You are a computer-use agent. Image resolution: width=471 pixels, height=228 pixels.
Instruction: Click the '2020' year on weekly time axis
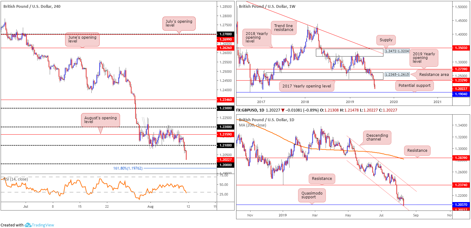tap(394, 102)
